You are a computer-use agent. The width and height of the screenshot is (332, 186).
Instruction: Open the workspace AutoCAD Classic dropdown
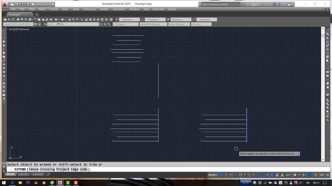click(x=18, y=24)
